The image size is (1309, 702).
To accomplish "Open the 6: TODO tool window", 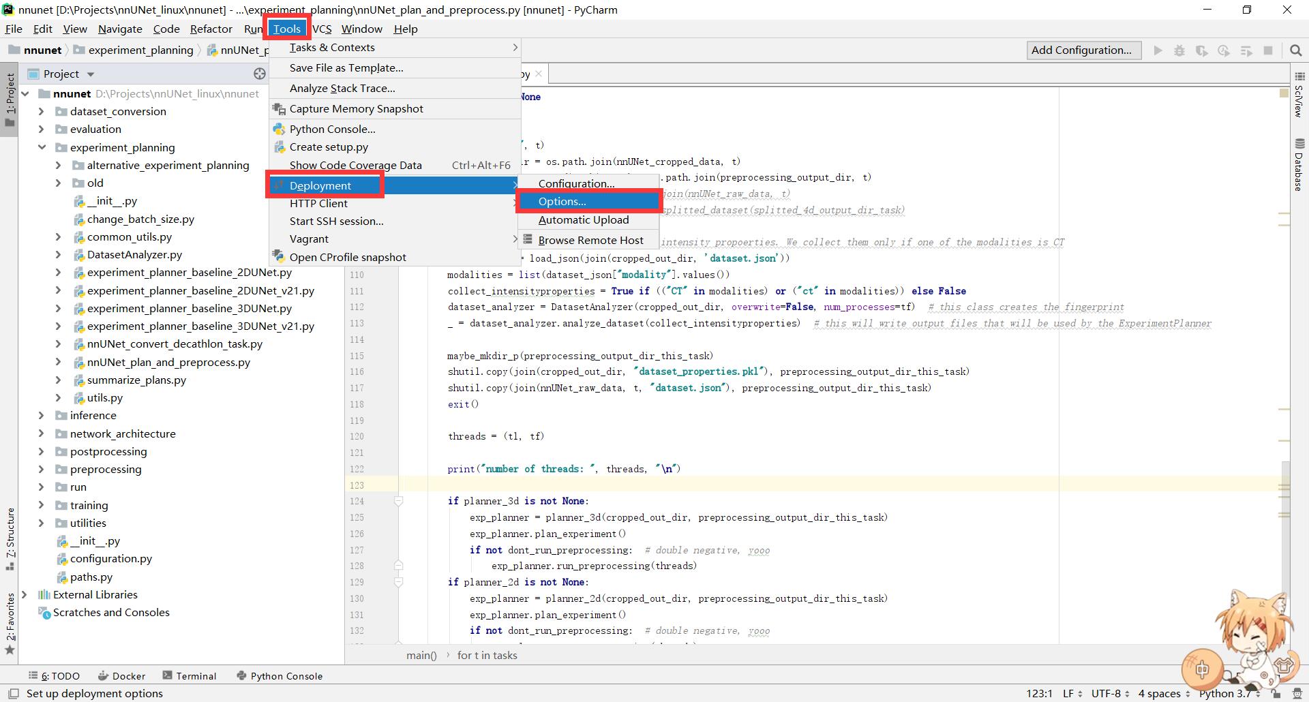I will [x=54, y=676].
